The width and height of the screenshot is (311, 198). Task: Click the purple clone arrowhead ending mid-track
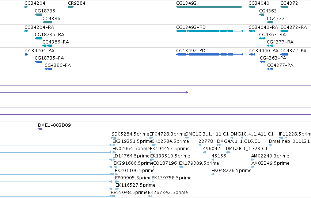187,92
